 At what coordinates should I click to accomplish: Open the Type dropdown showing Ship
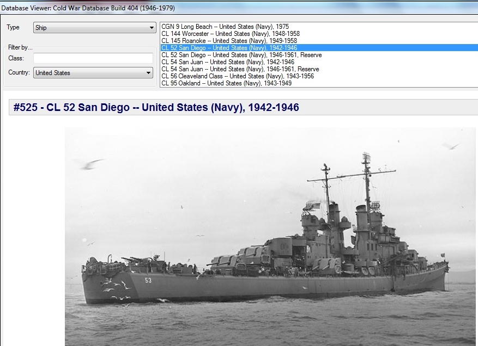click(94, 28)
